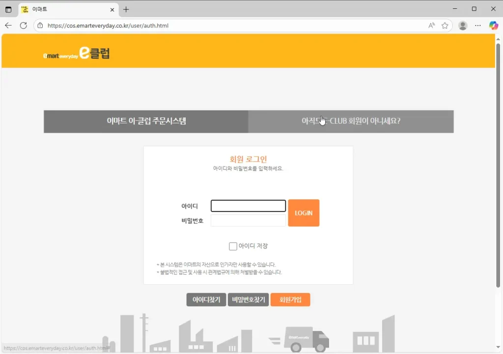The image size is (503, 354).
Task: Open the browser settings menu
Action: (x=477, y=26)
